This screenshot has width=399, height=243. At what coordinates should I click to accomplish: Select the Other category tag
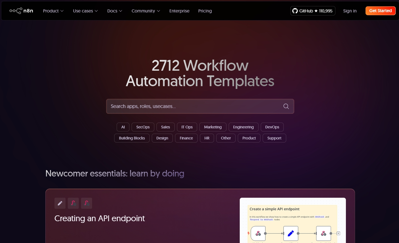226,138
